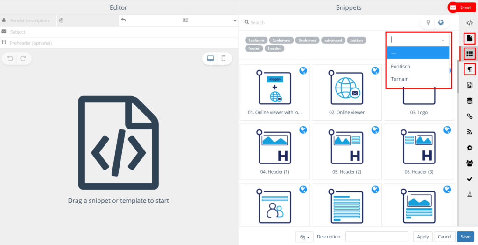
Task: Open the image library icon in sidebar
Action: 470,86
